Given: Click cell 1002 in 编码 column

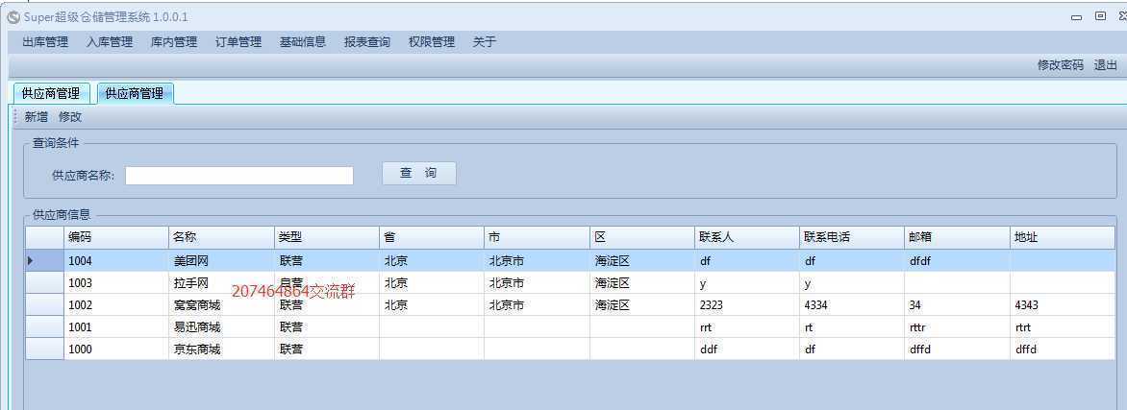Looking at the screenshot, I should (116, 305).
